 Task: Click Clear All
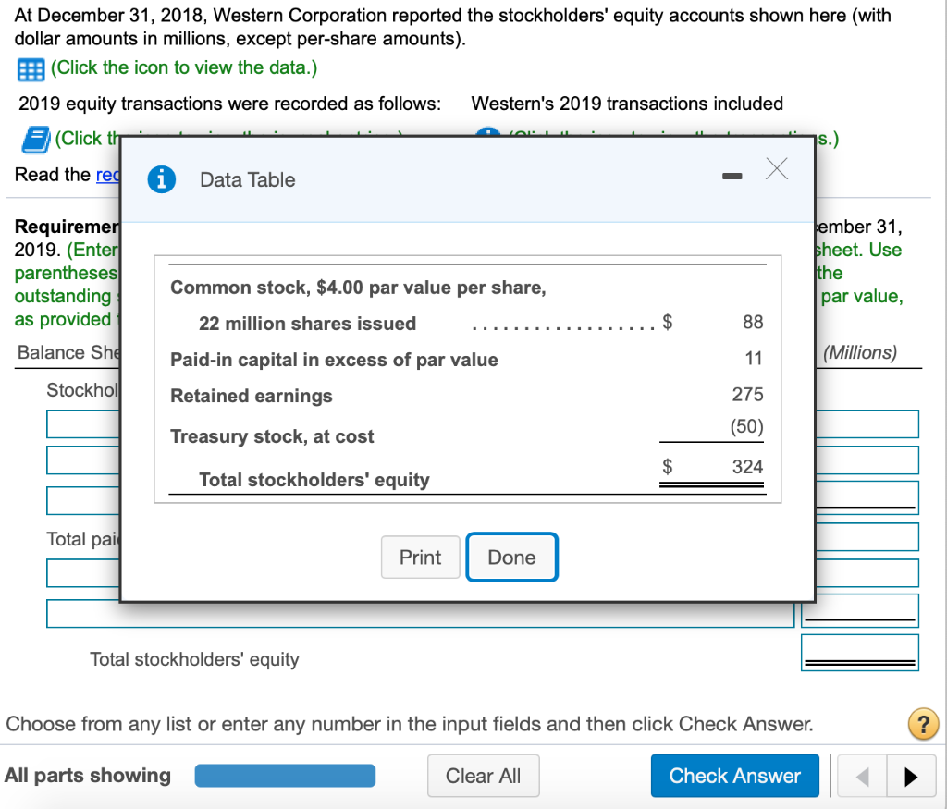point(483,776)
